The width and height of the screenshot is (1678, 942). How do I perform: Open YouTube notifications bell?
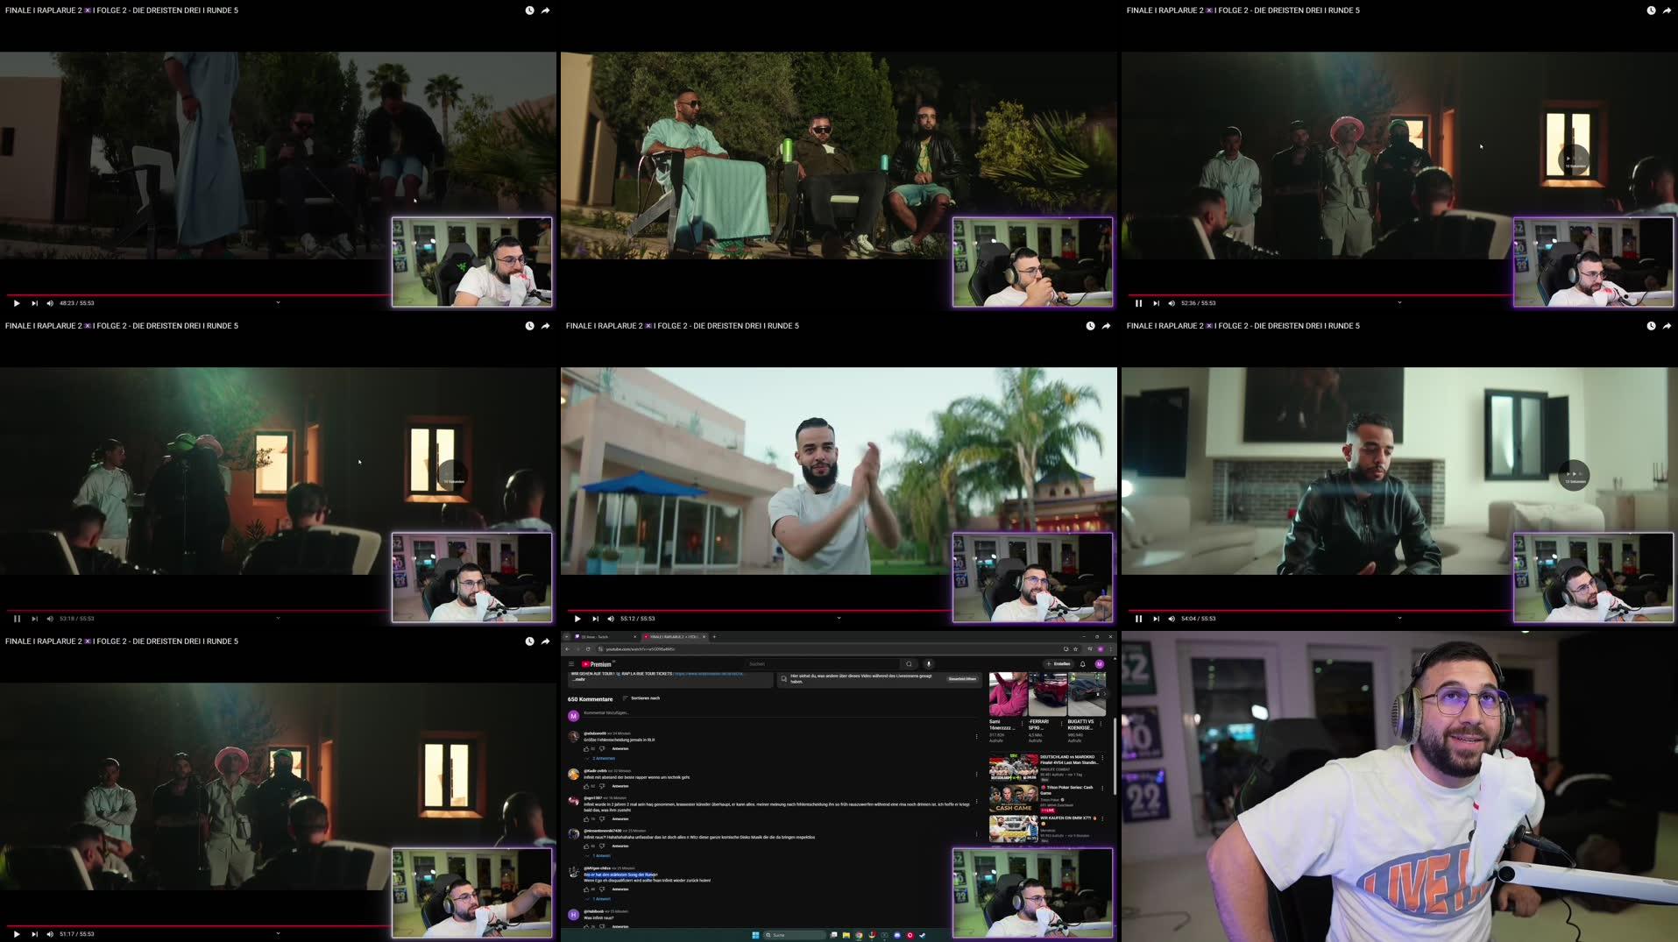tap(1083, 664)
